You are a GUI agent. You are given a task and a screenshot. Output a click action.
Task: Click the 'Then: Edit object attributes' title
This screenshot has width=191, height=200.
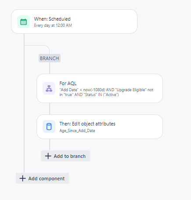click(x=87, y=124)
